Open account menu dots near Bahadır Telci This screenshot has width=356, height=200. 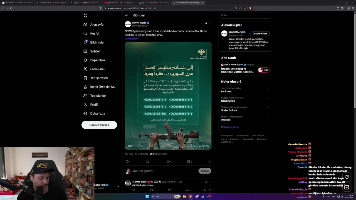pos(118,186)
